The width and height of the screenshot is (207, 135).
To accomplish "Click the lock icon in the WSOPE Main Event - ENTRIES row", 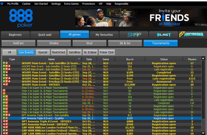I will (x=4, y=84).
